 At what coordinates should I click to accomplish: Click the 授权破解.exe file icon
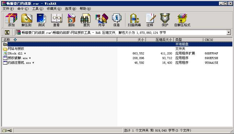(x=5, y=58)
